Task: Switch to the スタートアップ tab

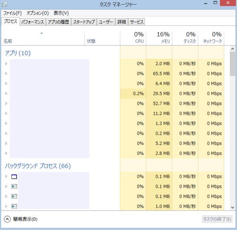Action: coord(84,22)
